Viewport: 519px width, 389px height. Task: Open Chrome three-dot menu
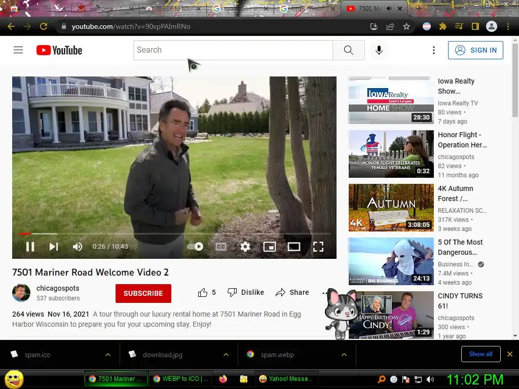[x=508, y=26]
